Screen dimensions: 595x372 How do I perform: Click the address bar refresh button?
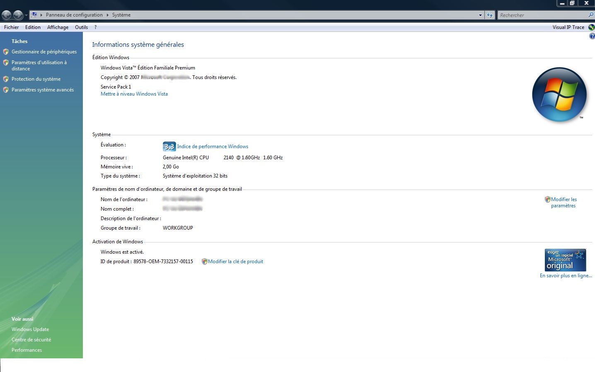490,15
